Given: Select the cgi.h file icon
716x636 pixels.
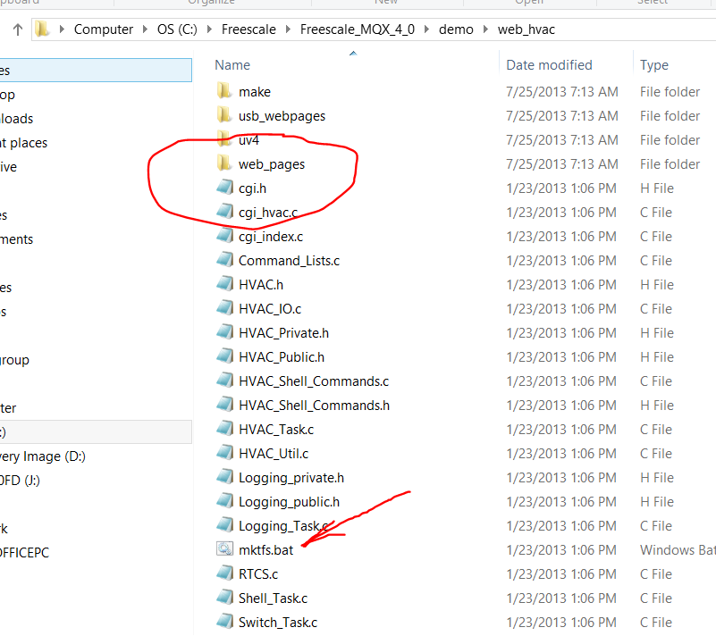Looking at the screenshot, I should (224, 188).
